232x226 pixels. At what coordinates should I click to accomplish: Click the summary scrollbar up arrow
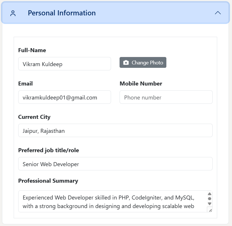(209, 194)
